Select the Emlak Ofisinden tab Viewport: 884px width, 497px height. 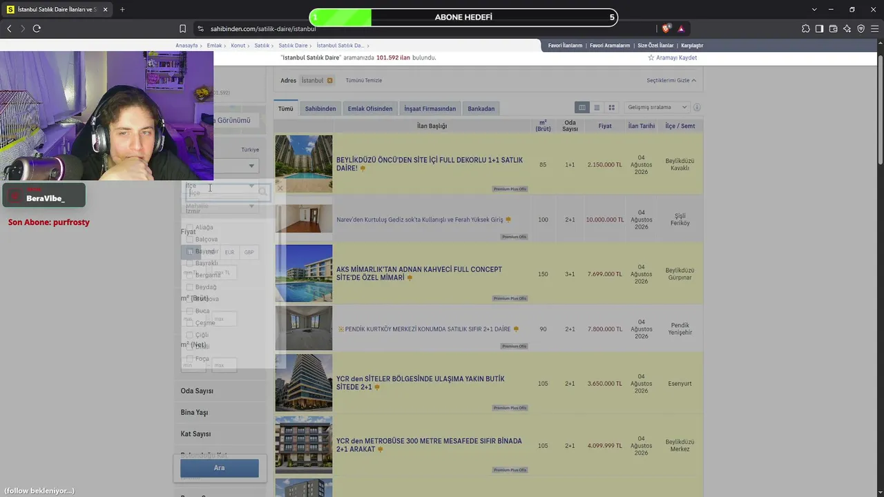370,108
